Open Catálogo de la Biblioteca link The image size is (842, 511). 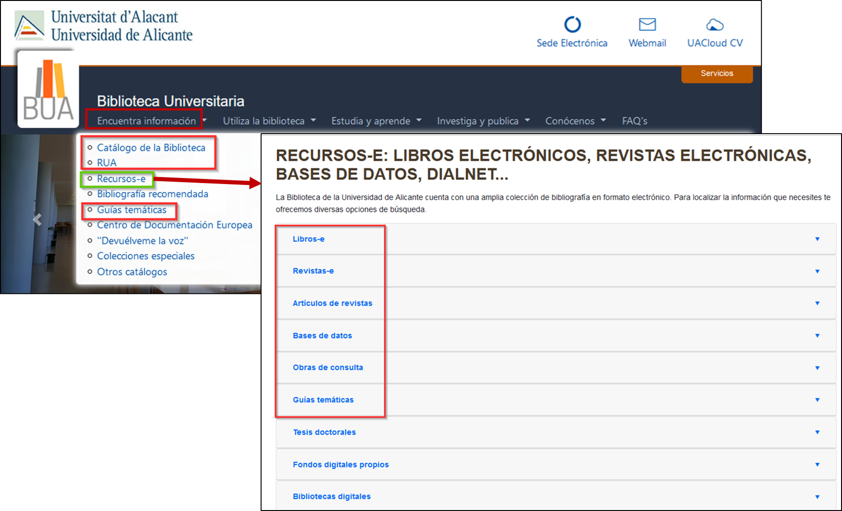pos(151,148)
